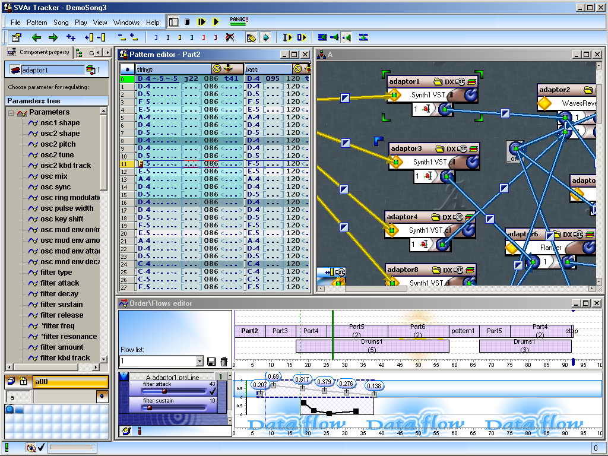The image size is (608, 456).
Task: Click the Part3 block in the order timeline
Action: [280, 331]
